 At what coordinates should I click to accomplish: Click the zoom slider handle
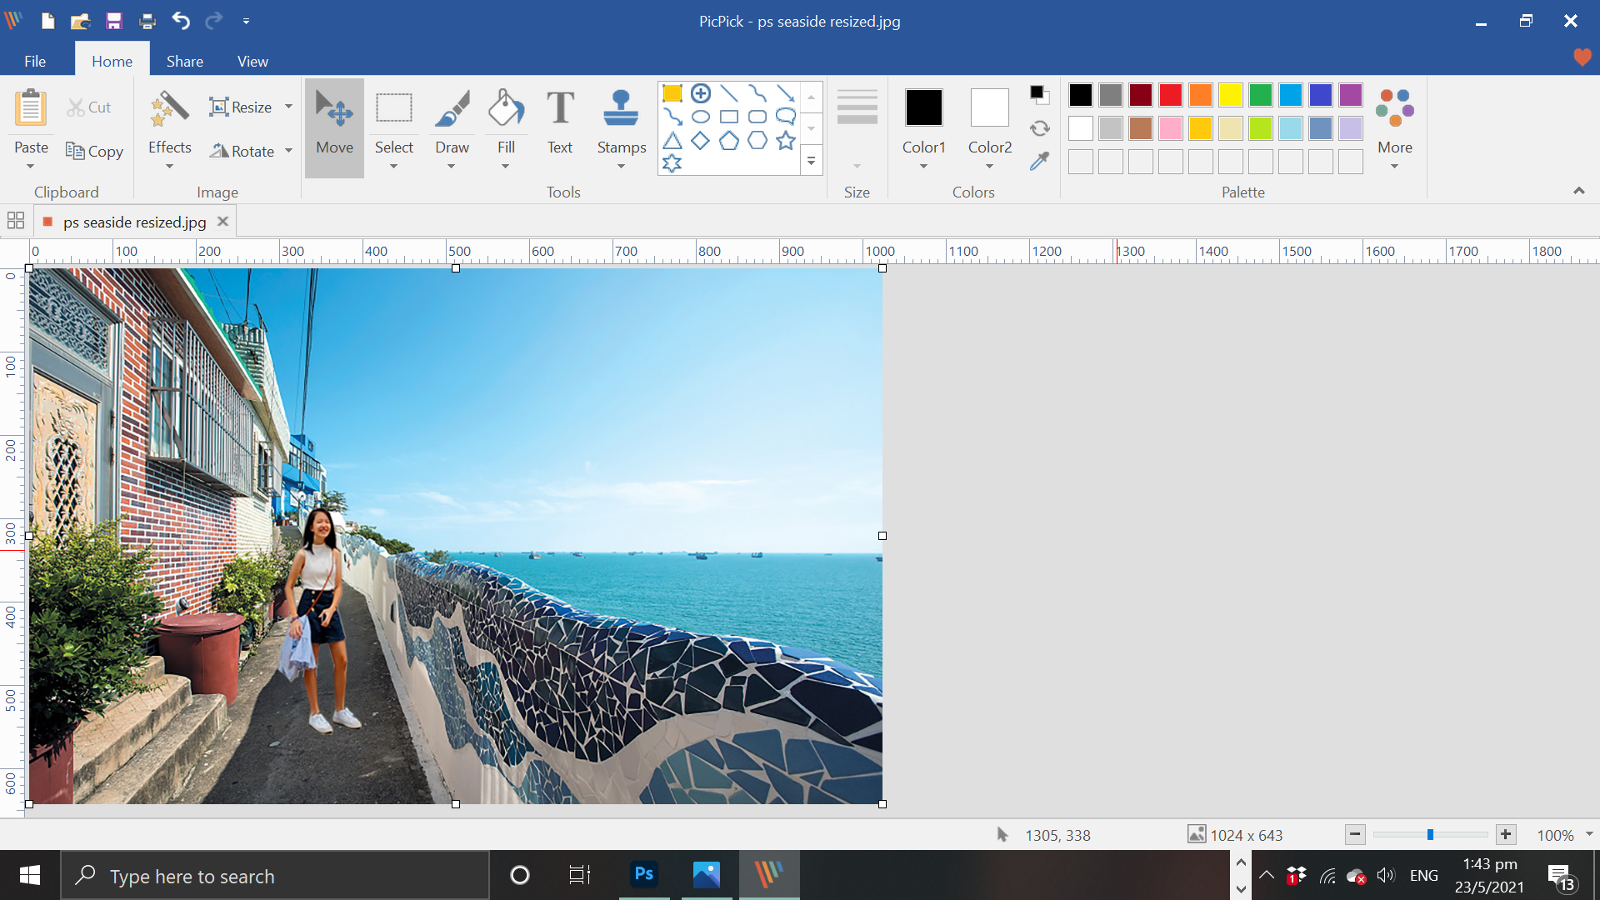[x=1430, y=834]
